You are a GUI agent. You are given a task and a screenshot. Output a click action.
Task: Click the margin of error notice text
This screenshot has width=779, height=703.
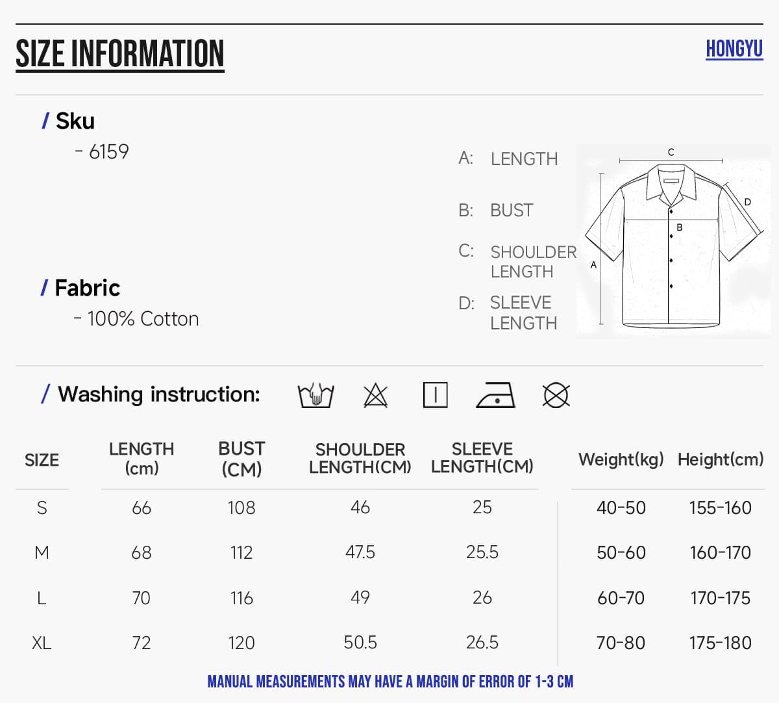pyautogui.click(x=390, y=682)
